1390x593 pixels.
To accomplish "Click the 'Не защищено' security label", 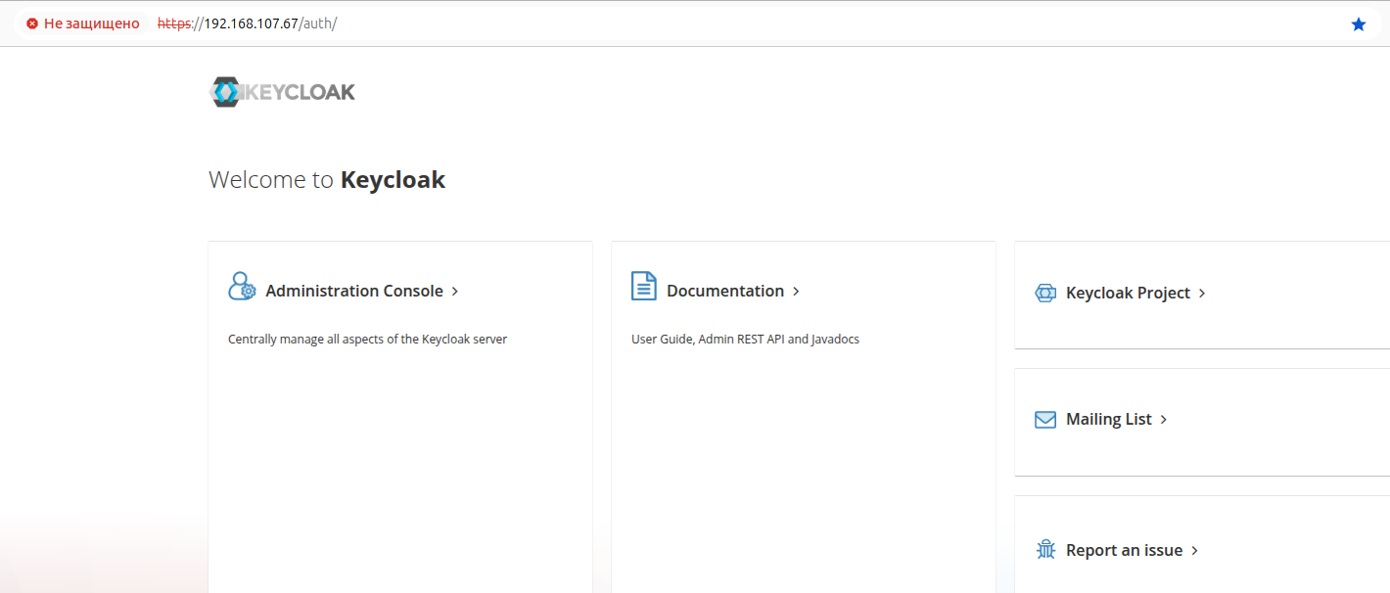I will (92, 23).
